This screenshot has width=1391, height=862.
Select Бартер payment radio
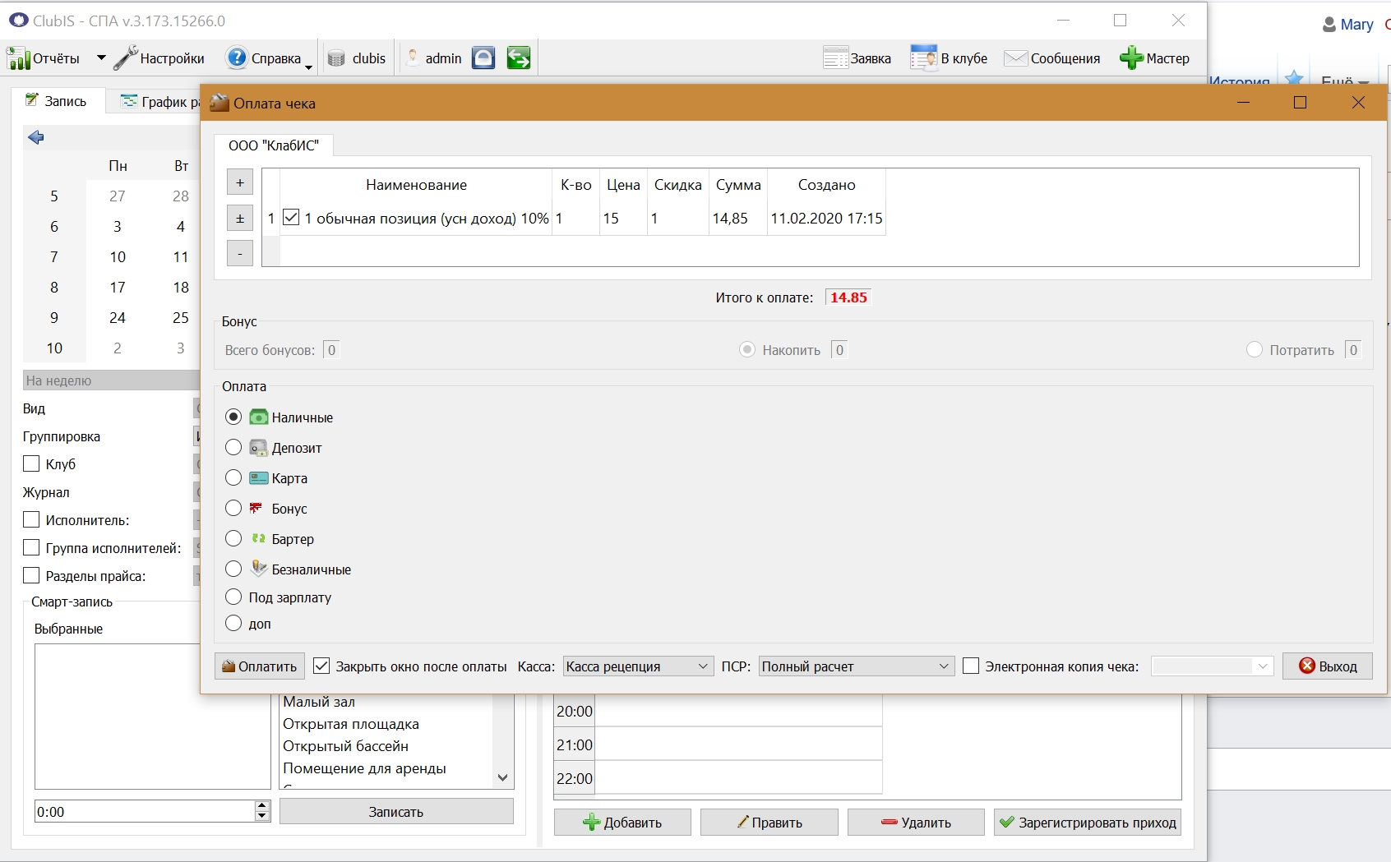(x=233, y=538)
